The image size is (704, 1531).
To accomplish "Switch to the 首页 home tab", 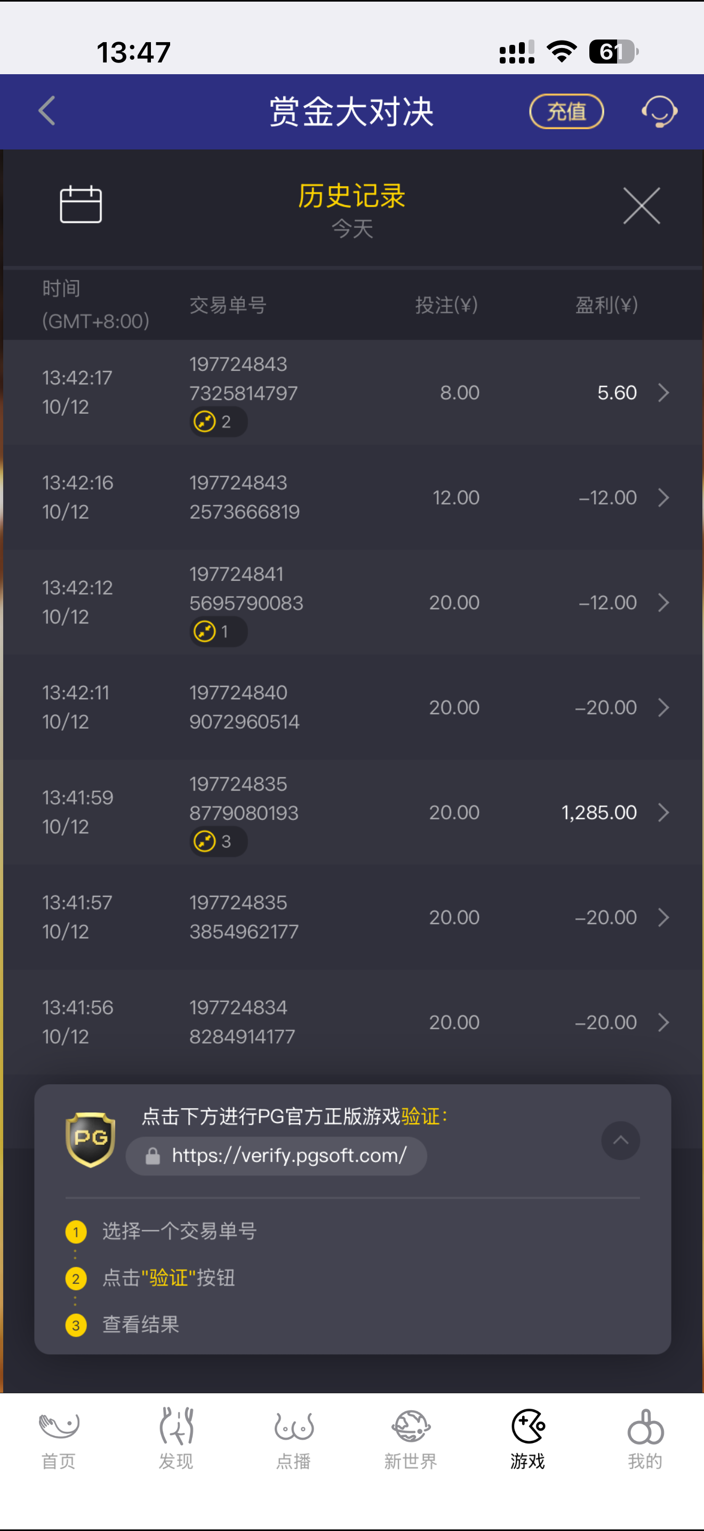I will 59,1438.
